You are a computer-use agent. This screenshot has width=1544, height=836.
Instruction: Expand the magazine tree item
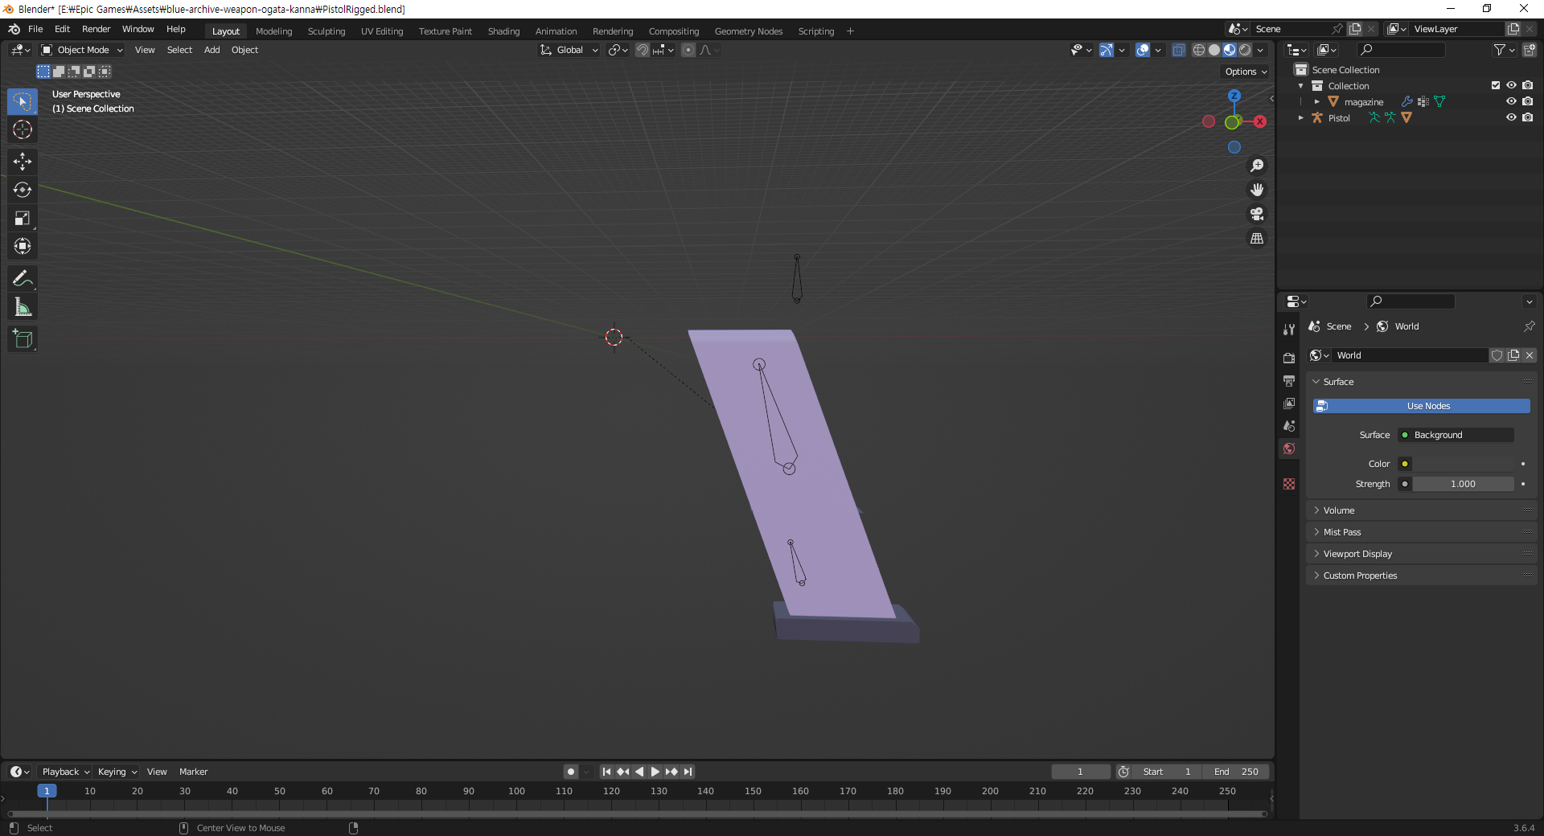(x=1316, y=102)
